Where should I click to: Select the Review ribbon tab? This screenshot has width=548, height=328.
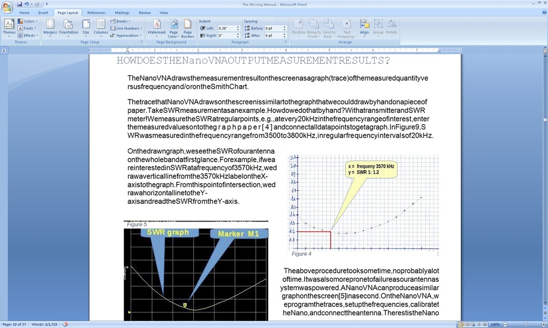coord(144,13)
